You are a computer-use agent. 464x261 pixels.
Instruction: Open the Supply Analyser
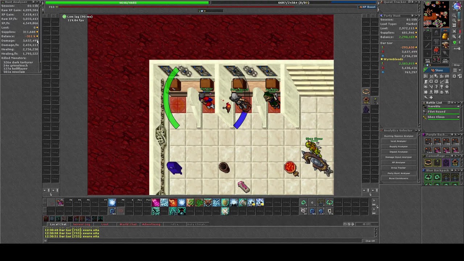click(399, 146)
